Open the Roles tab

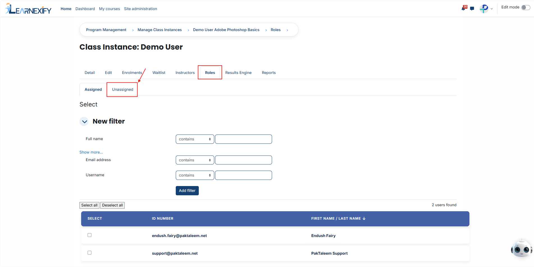(x=210, y=73)
